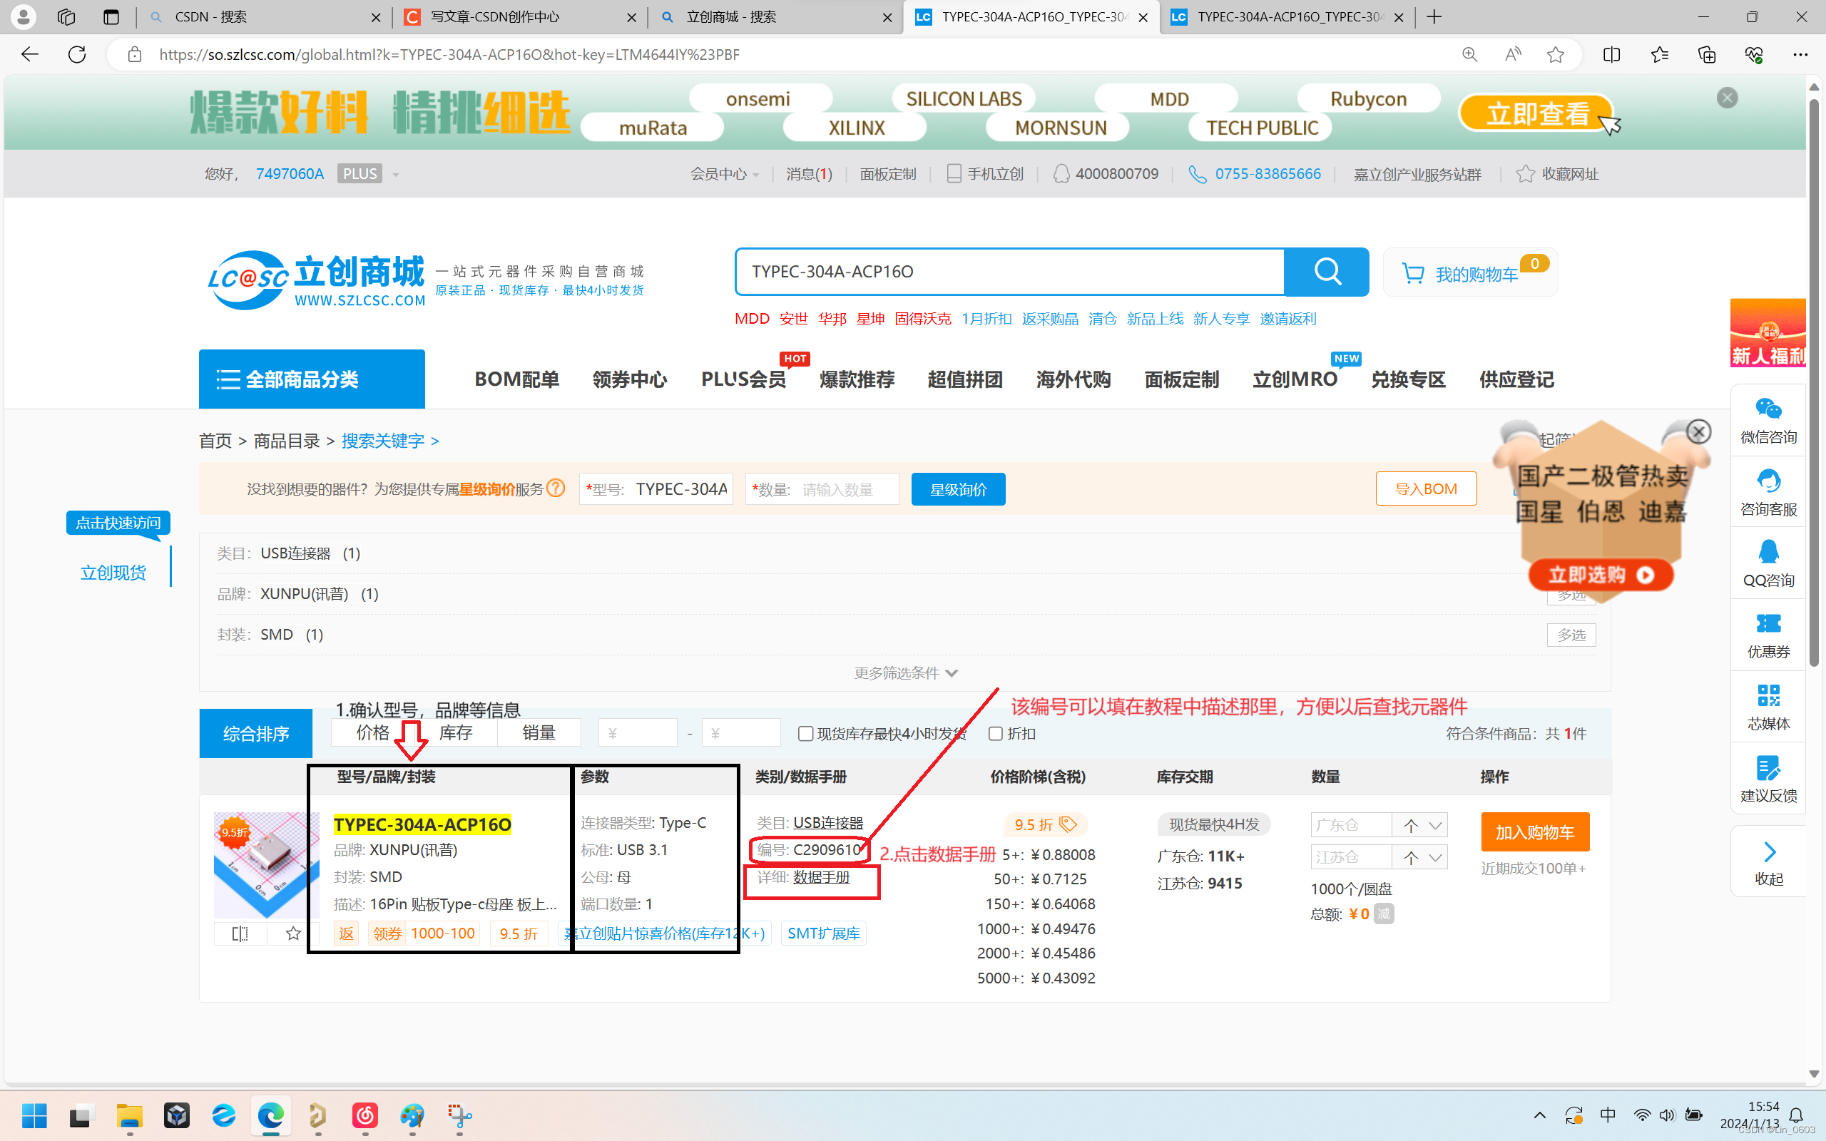Expand 更多筛选条件 filter options
This screenshot has height=1141, width=1826.
pos(905,672)
